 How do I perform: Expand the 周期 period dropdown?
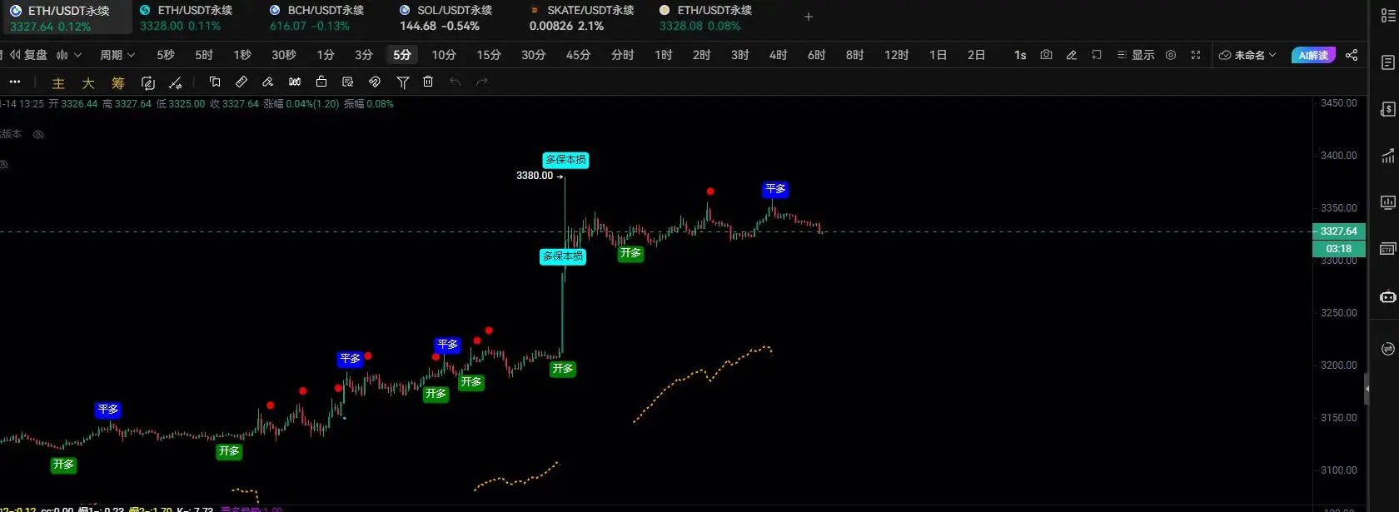[117, 55]
